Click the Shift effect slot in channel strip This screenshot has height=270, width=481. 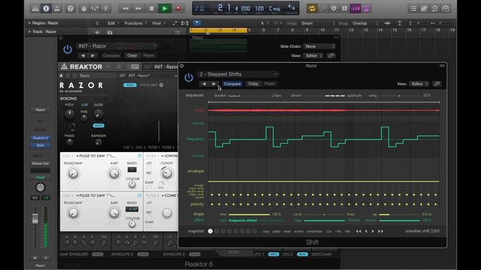point(40,145)
